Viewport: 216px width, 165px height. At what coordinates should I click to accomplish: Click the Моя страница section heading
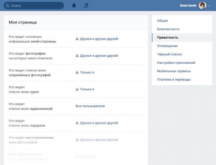pos(23,22)
